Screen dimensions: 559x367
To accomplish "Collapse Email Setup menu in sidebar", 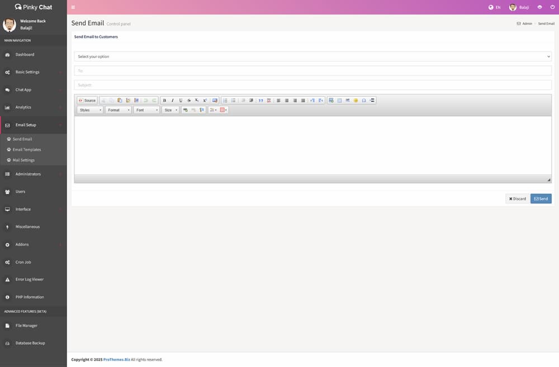I will tap(34, 125).
